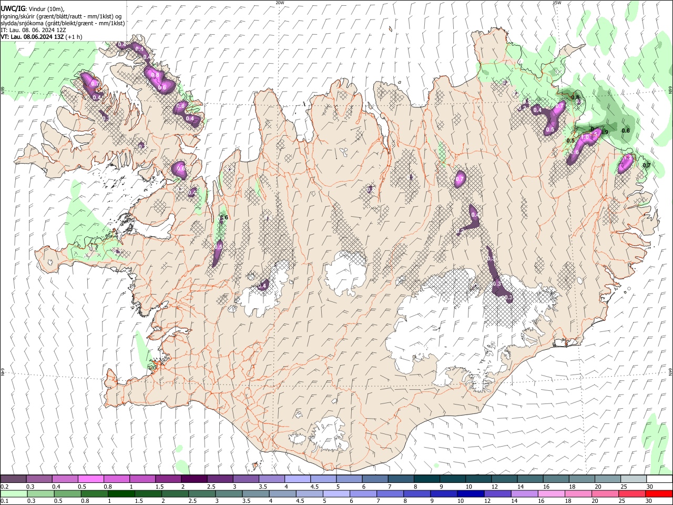Click the 0.2 label under the snow scale
The height and width of the screenshot is (505, 673).
coord(4,487)
